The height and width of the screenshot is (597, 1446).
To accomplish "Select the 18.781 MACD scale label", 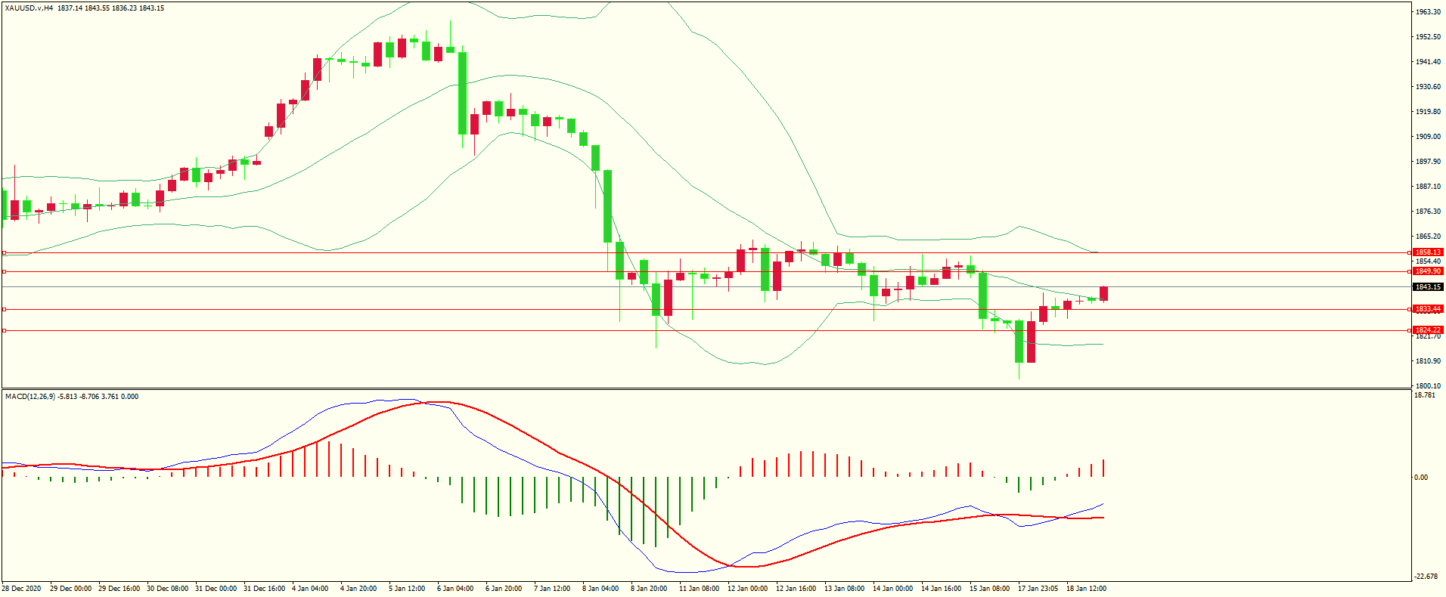I will 1424,395.
